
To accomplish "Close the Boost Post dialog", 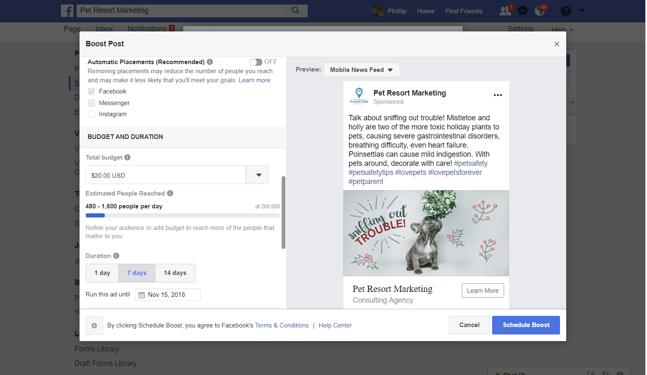I will [557, 44].
